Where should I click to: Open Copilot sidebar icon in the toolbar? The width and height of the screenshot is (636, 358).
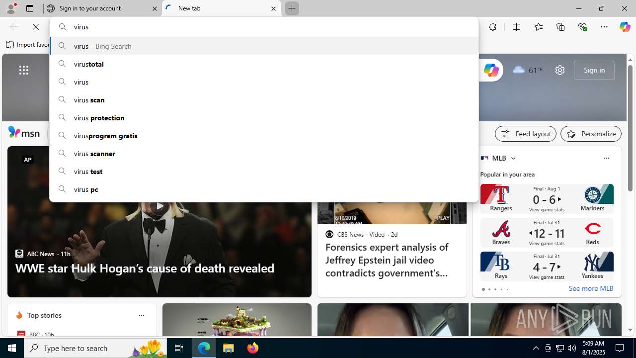(x=625, y=27)
